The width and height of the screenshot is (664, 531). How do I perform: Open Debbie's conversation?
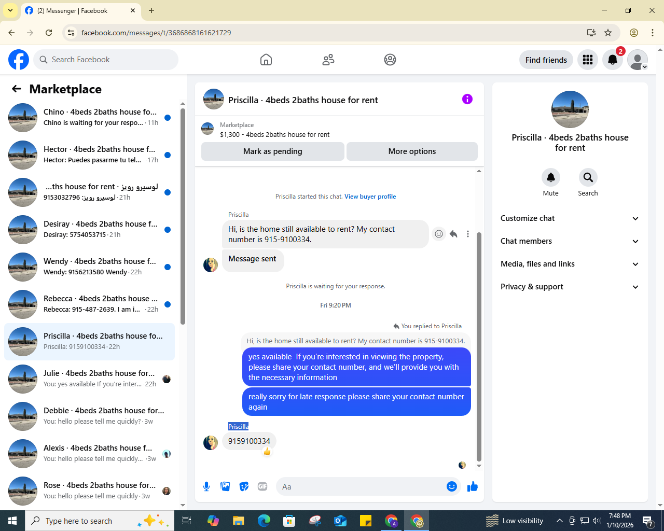click(90, 416)
